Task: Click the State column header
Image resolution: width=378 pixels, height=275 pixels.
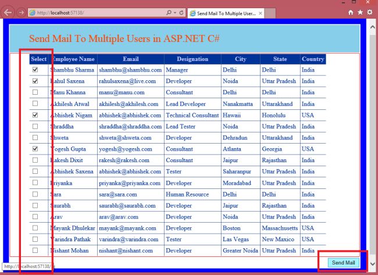Action: (x=280, y=59)
